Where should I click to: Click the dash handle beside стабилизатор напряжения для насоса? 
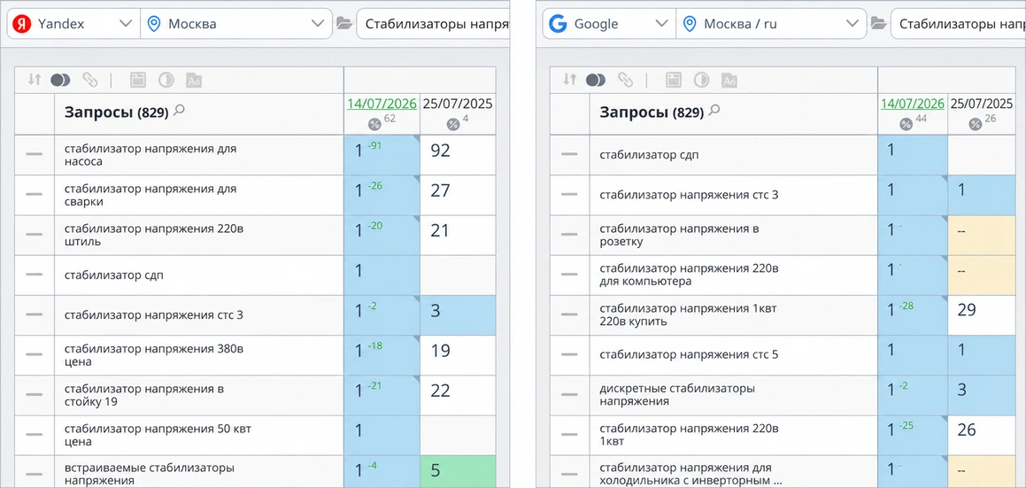pyautogui.click(x=34, y=154)
